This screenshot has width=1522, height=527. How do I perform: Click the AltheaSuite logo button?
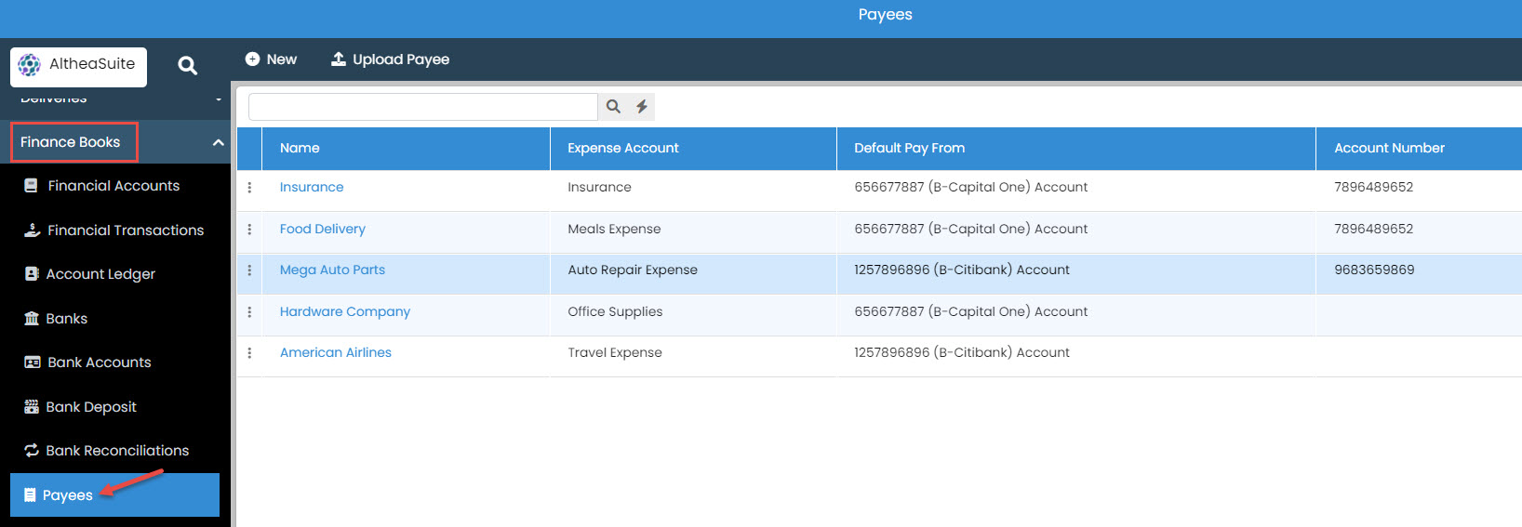pyautogui.click(x=78, y=66)
